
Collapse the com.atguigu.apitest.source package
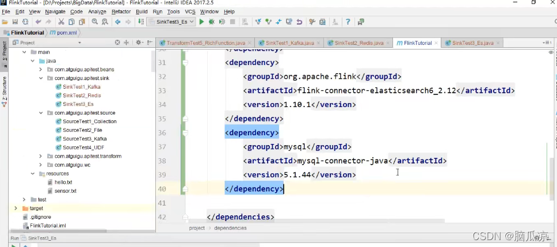pyautogui.click(x=41, y=113)
